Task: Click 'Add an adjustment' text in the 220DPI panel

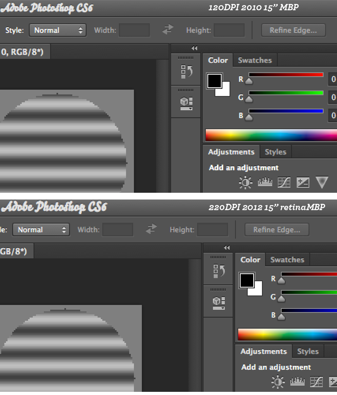Action: pyautogui.click(x=276, y=367)
